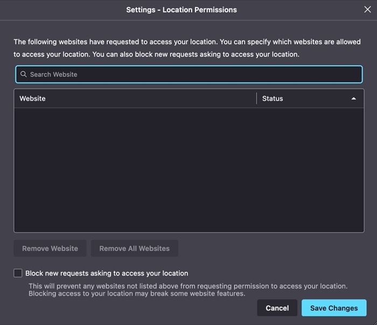The height and width of the screenshot is (325, 377).
Task: Click the divider between Website and Status
Action: (257, 99)
